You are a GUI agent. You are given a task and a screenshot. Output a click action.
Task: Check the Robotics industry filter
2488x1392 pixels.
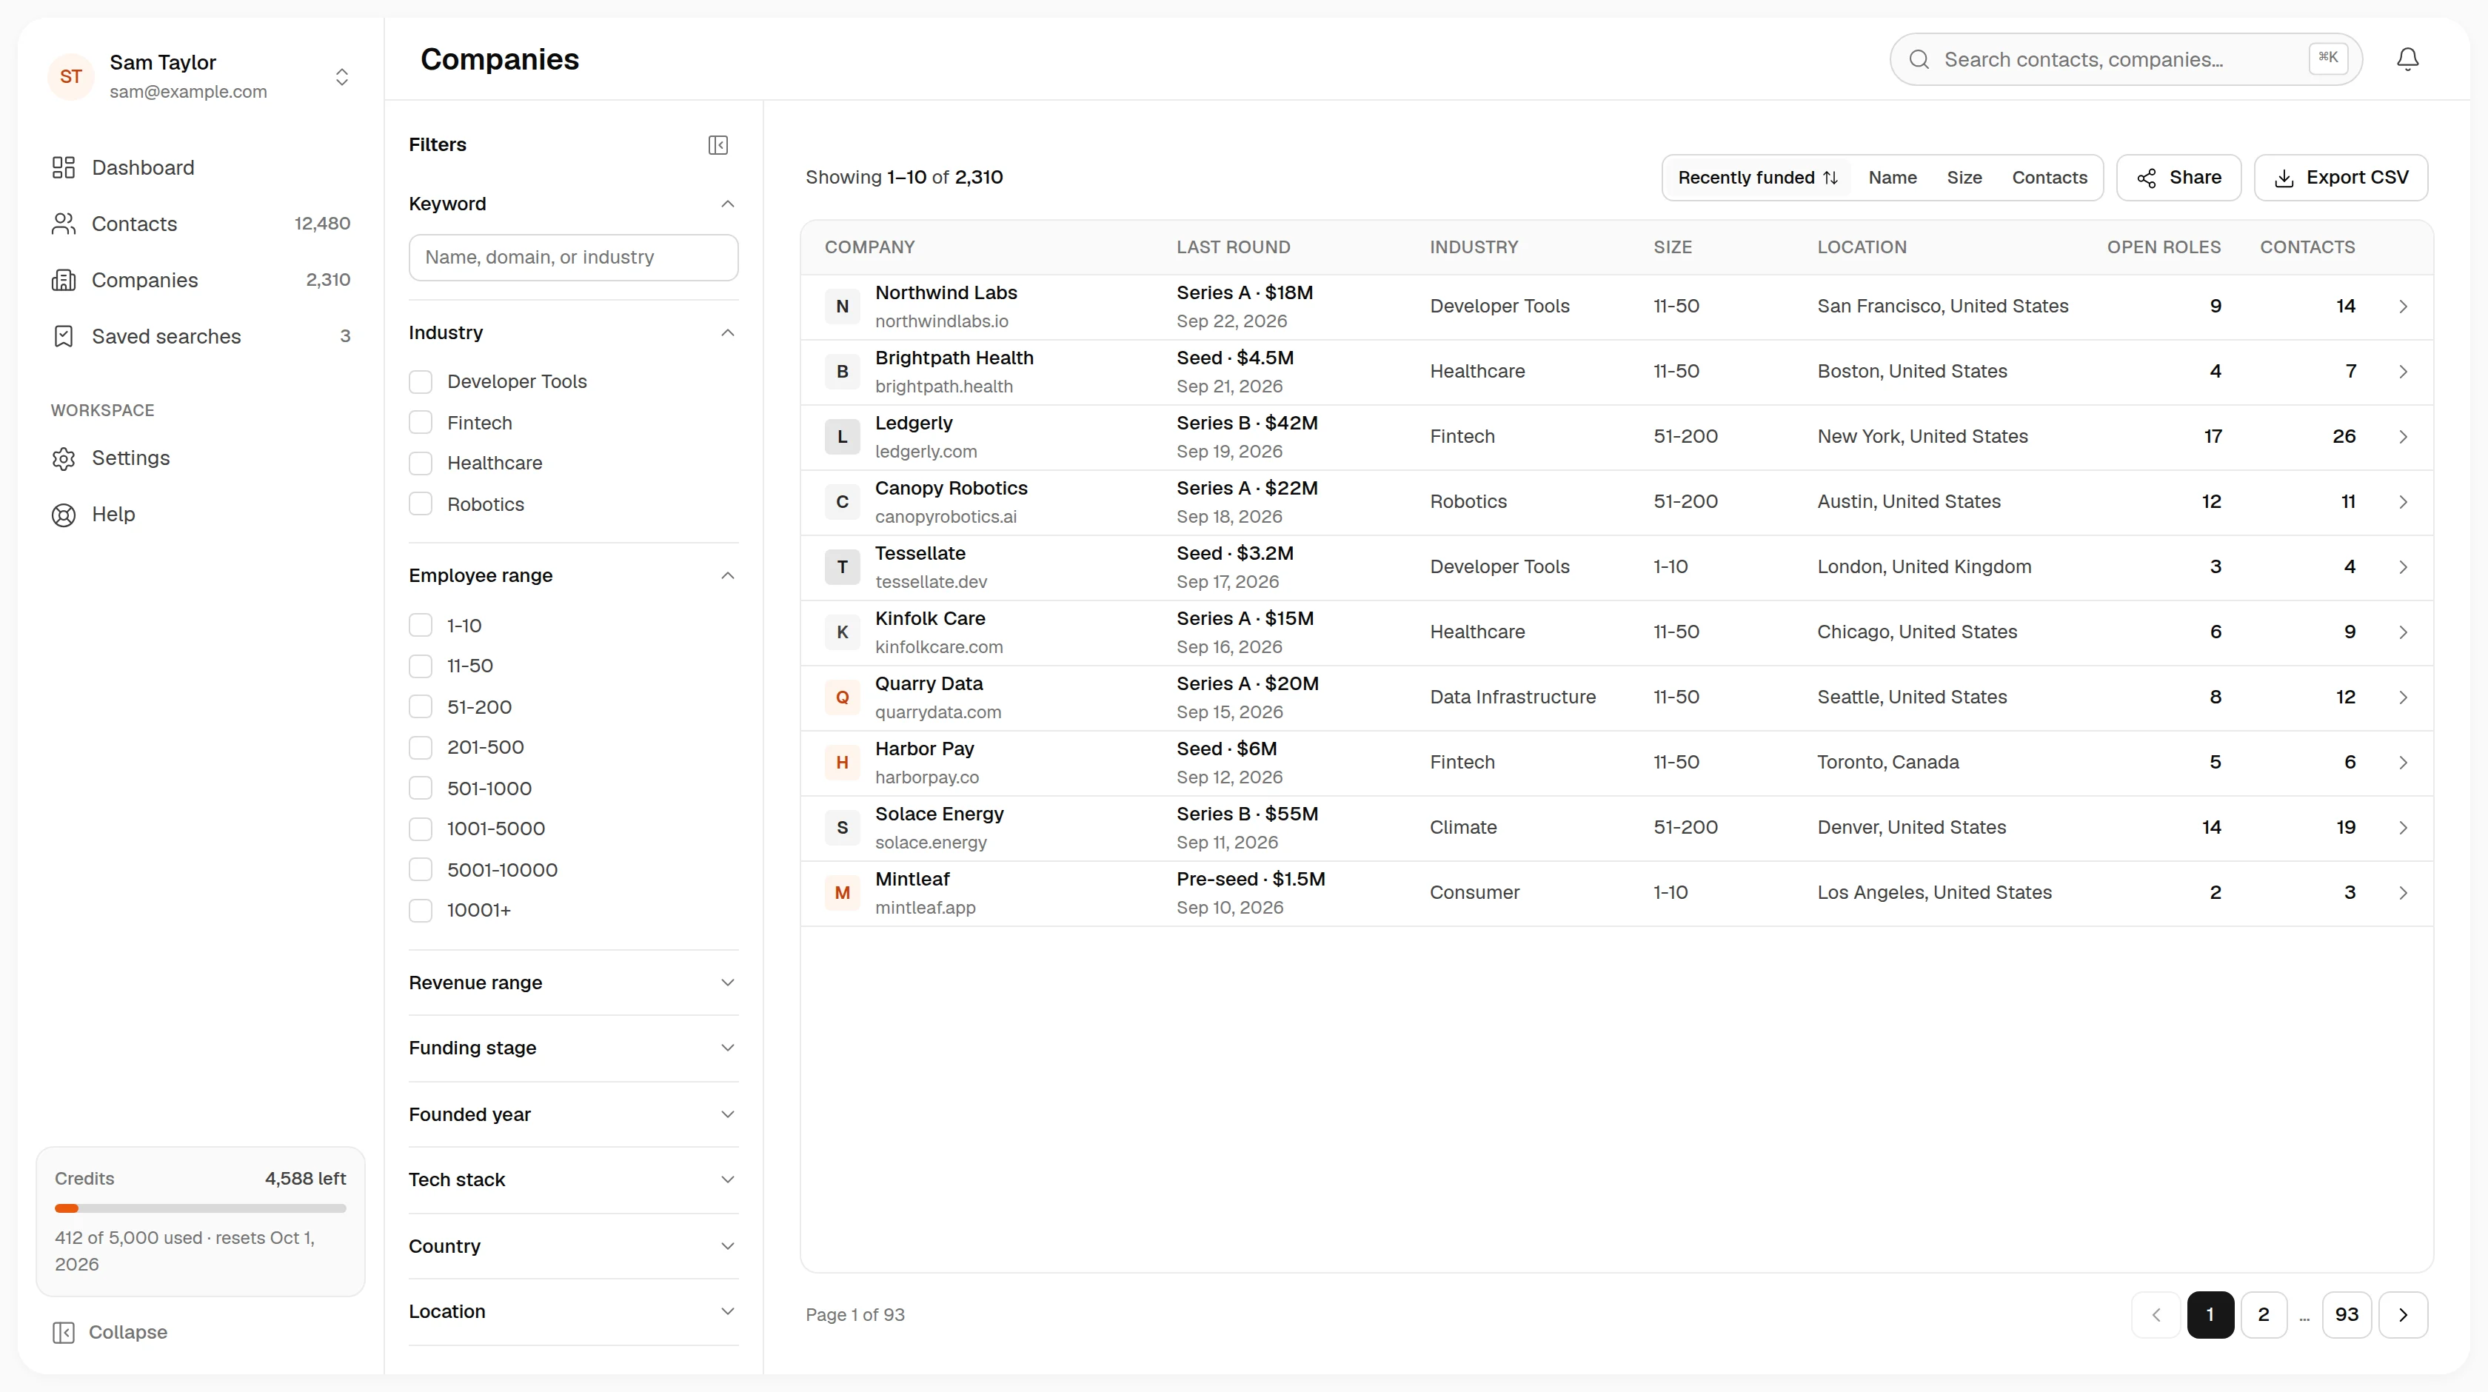(x=420, y=504)
